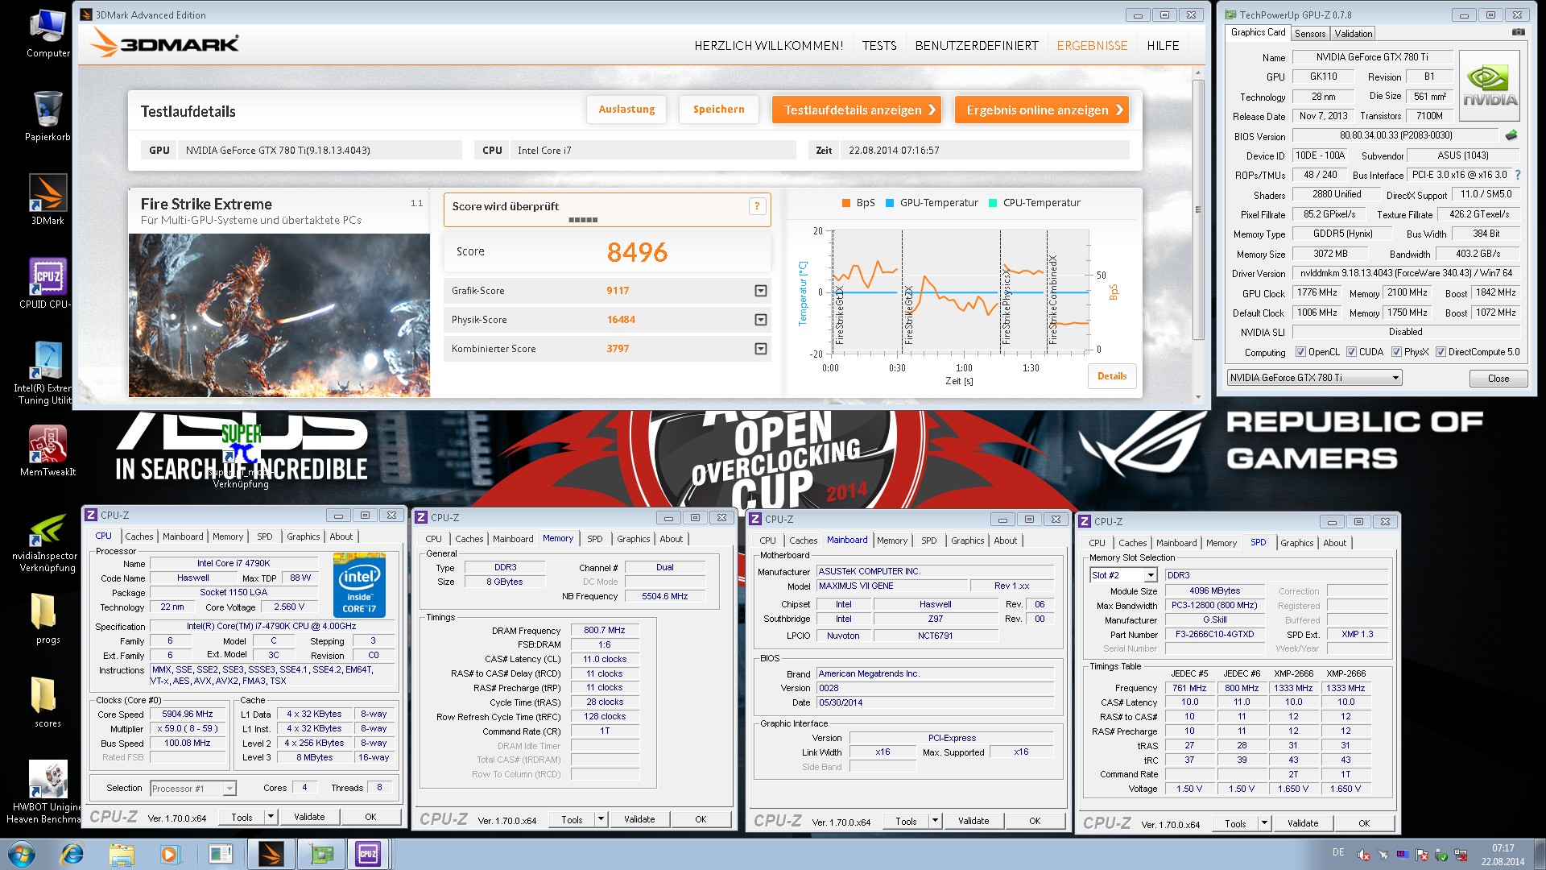Image resolution: width=1546 pixels, height=870 pixels.
Task: Click the GPU-Z screenshot camera icon
Action: tap(1518, 32)
